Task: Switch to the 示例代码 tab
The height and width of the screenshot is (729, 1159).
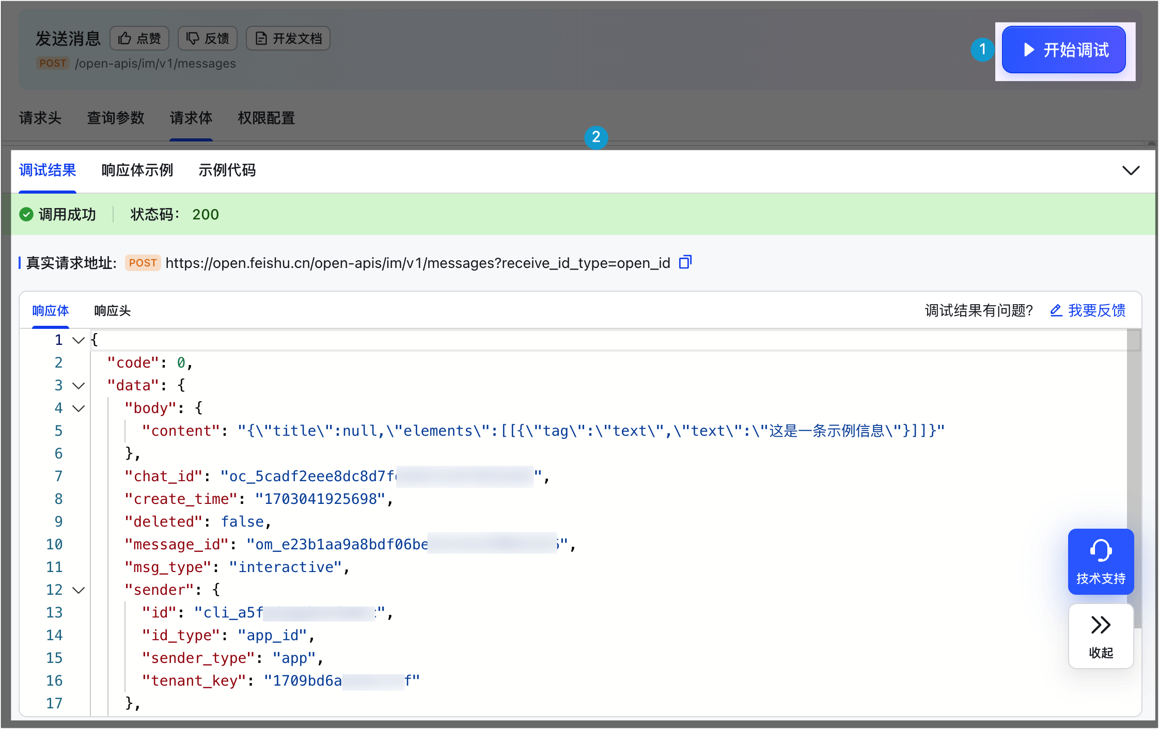Action: (x=227, y=170)
